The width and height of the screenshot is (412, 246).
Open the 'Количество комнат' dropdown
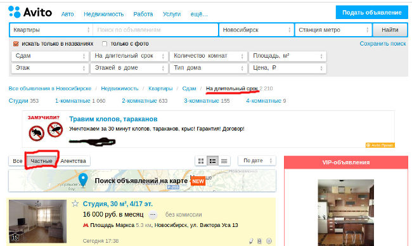click(208, 56)
